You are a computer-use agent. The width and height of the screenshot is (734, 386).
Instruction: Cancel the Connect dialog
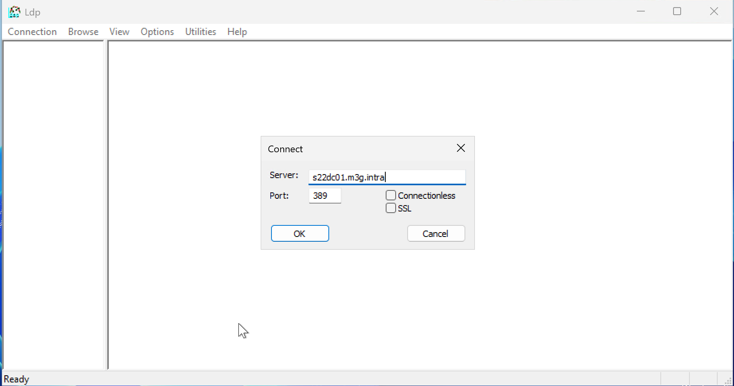[x=436, y=234]
